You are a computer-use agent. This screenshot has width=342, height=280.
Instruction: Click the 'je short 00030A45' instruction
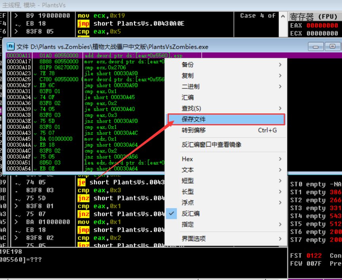point(110,97)
